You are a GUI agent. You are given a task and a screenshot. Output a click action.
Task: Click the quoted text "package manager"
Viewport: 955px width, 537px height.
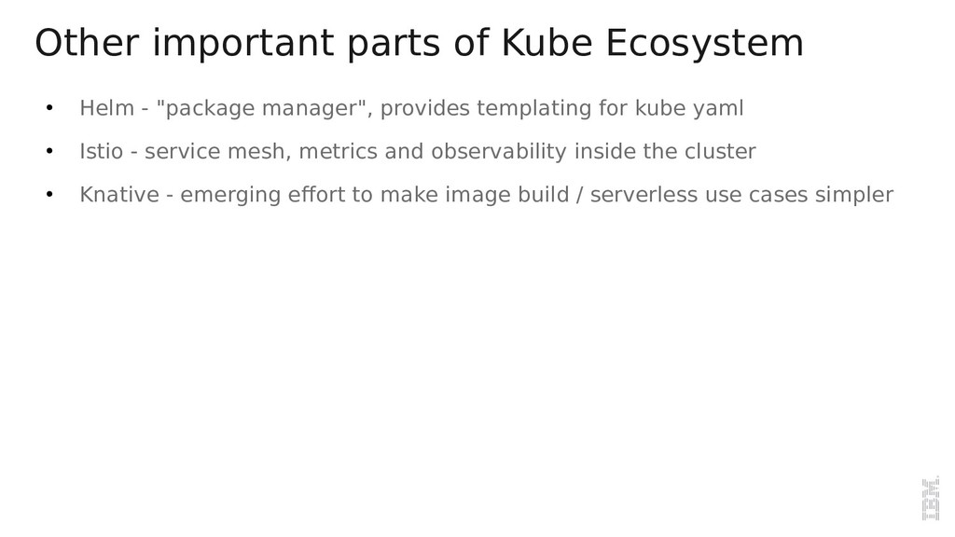pos(261,108)
